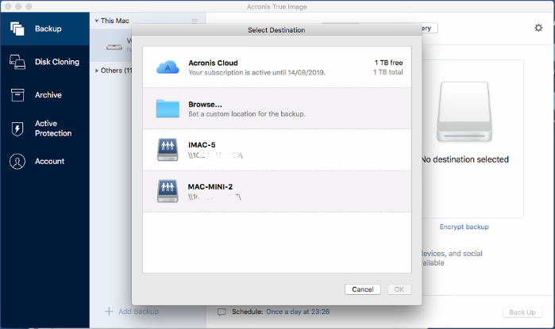Click Add Backup label
Image resolution: width=555 pixels, height=329 pixels.
[x=138, y=312]
